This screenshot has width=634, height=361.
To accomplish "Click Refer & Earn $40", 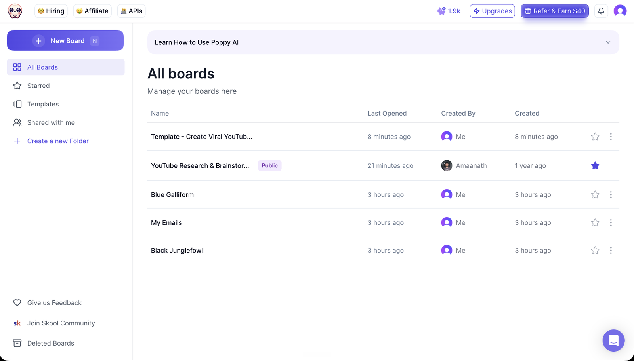I will (555, 11).
